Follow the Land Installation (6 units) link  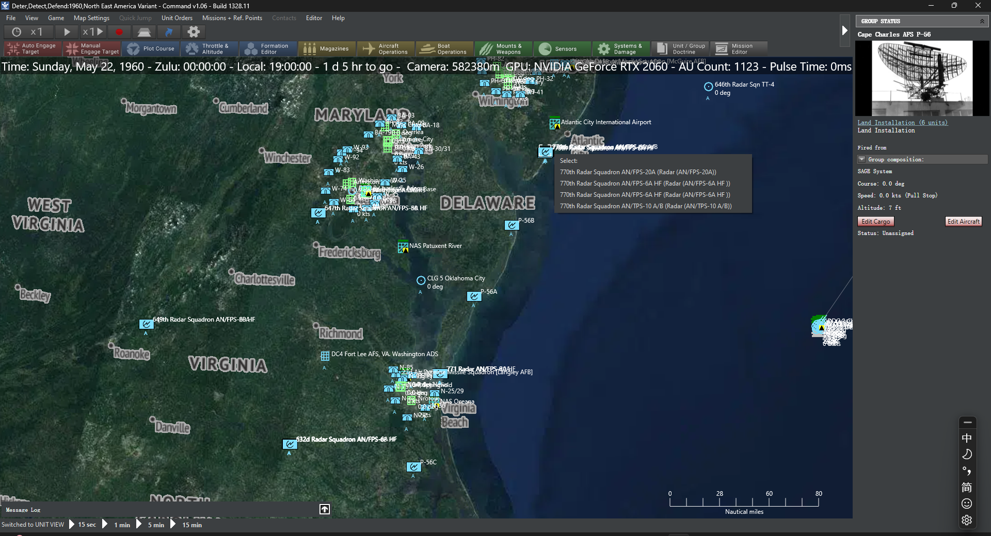[902, 123]
